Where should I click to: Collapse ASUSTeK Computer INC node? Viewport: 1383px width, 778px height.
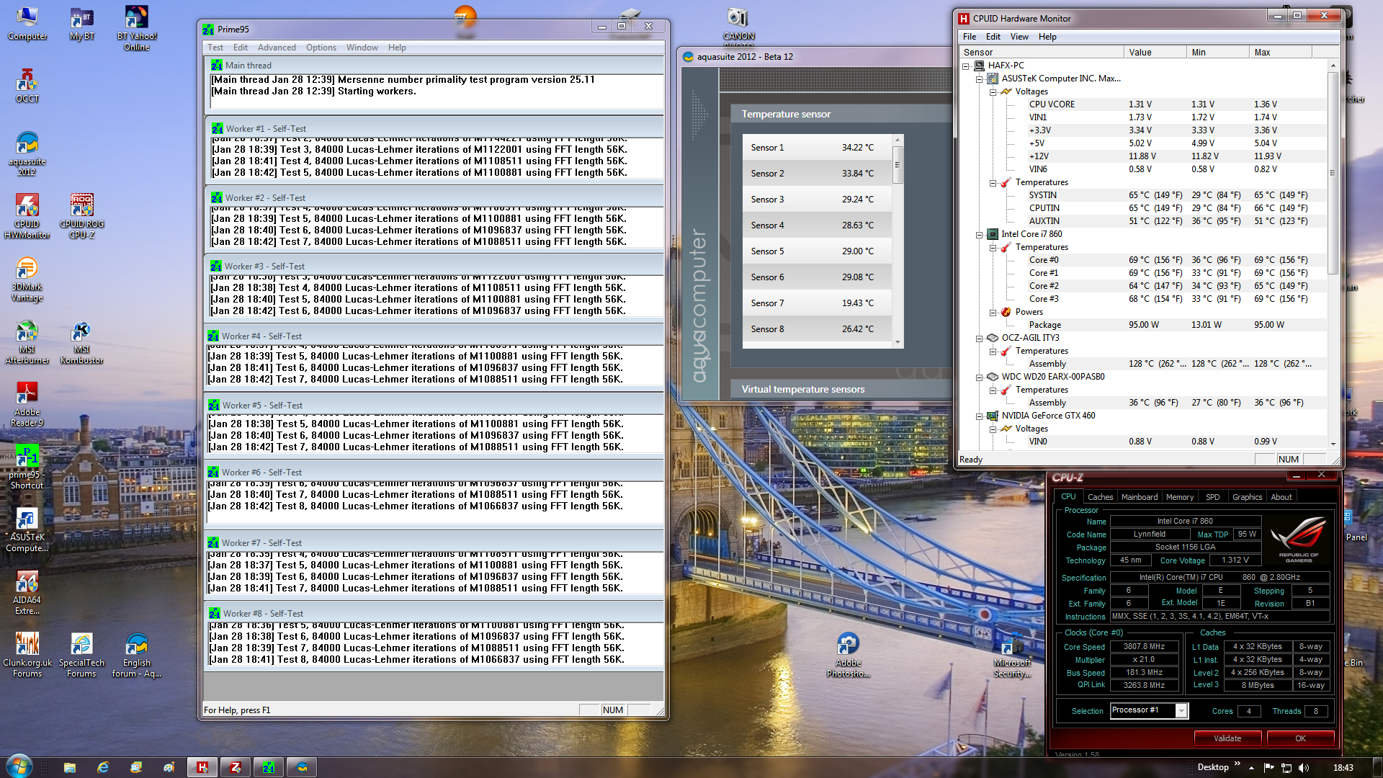[979, 79]
